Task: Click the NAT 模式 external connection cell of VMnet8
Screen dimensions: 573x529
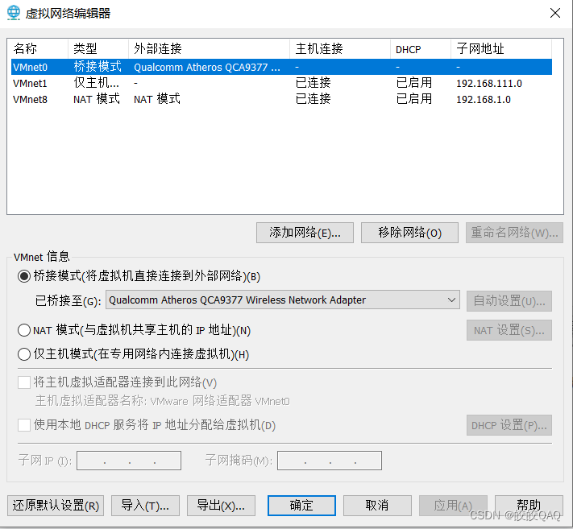Action: (x=157, y=99)
